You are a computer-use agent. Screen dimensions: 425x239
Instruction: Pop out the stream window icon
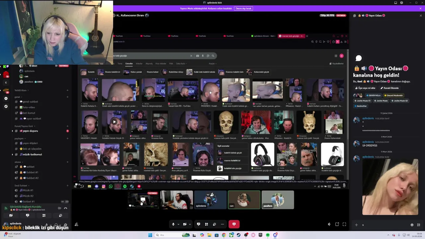(x=337, y=224)
